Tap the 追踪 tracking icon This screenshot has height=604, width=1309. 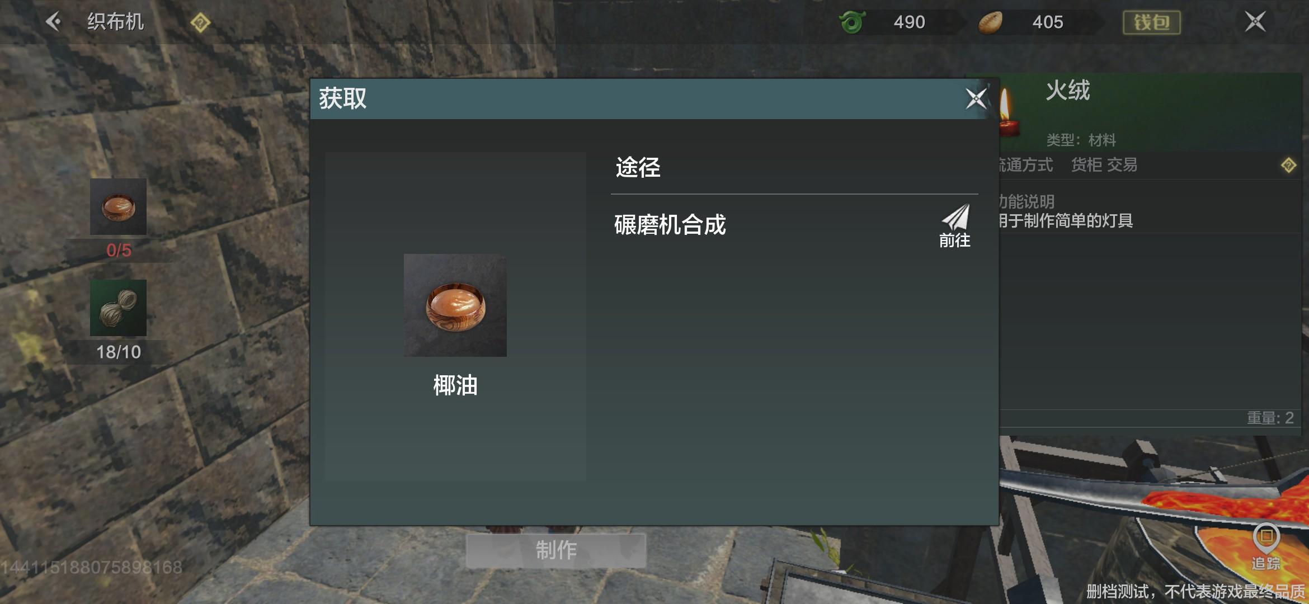(1266, 546)
